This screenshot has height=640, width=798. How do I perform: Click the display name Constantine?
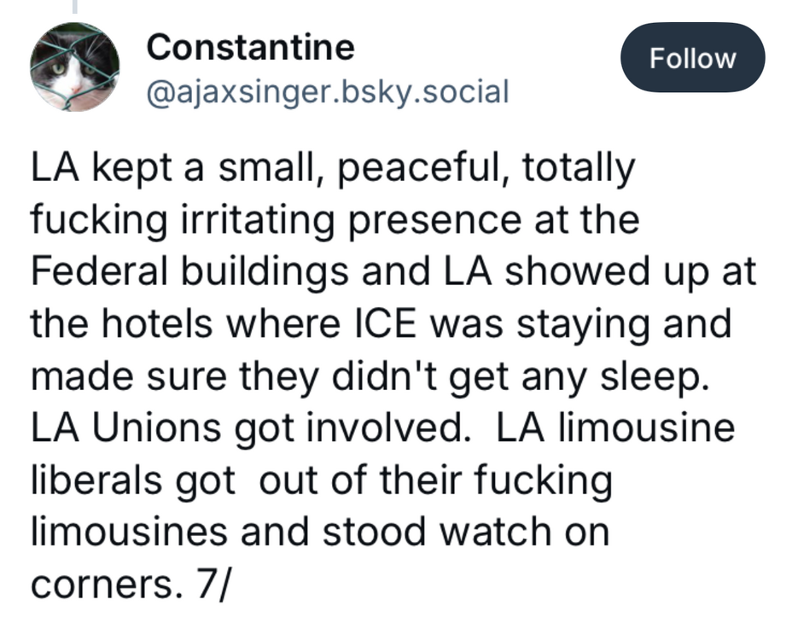click(250, 47)
